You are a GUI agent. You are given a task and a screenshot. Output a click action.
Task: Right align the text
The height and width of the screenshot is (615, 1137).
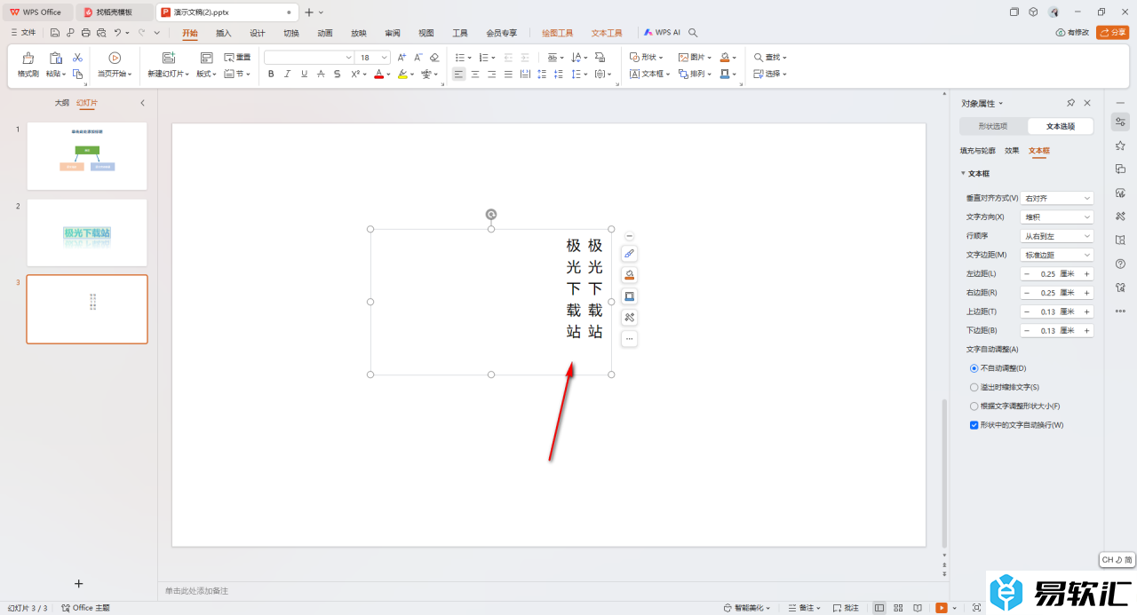click(x=492, y=75)
